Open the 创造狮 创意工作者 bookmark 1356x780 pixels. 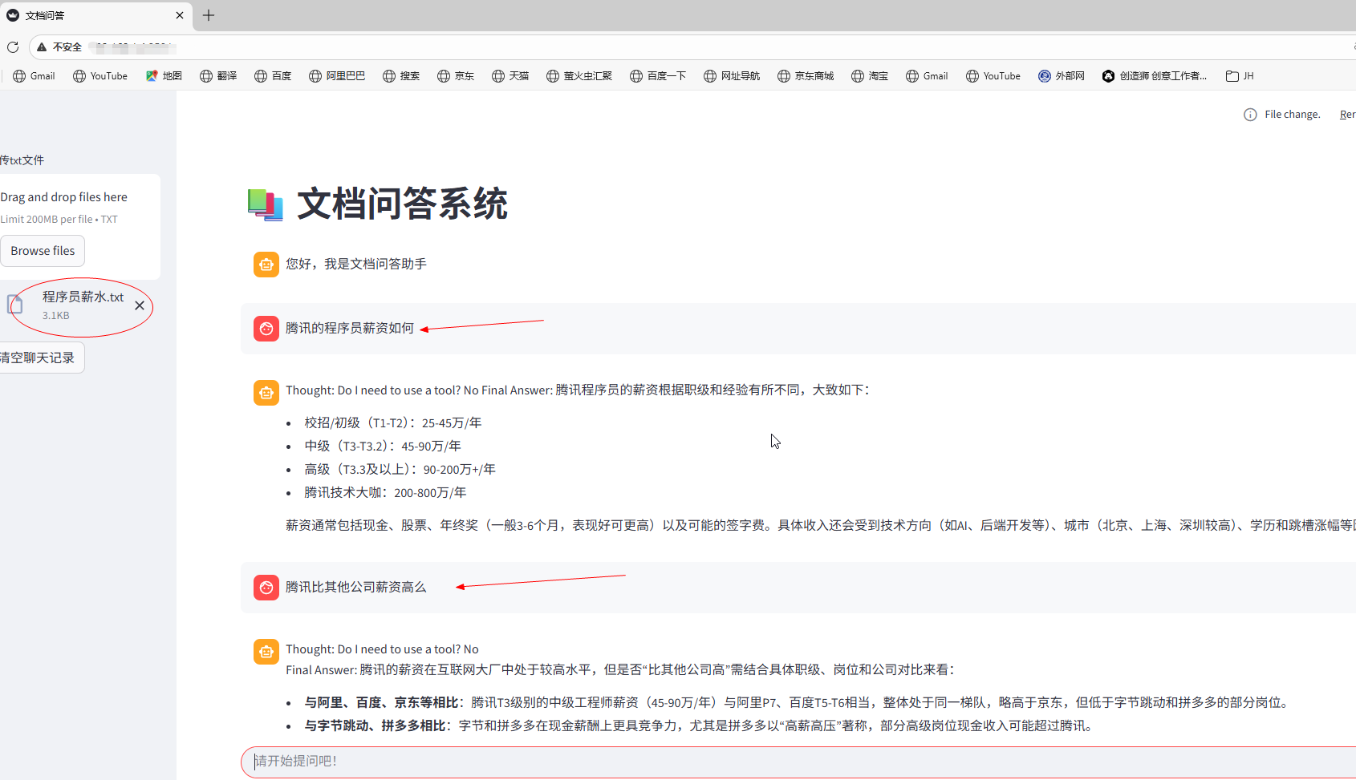(1155, 76)
